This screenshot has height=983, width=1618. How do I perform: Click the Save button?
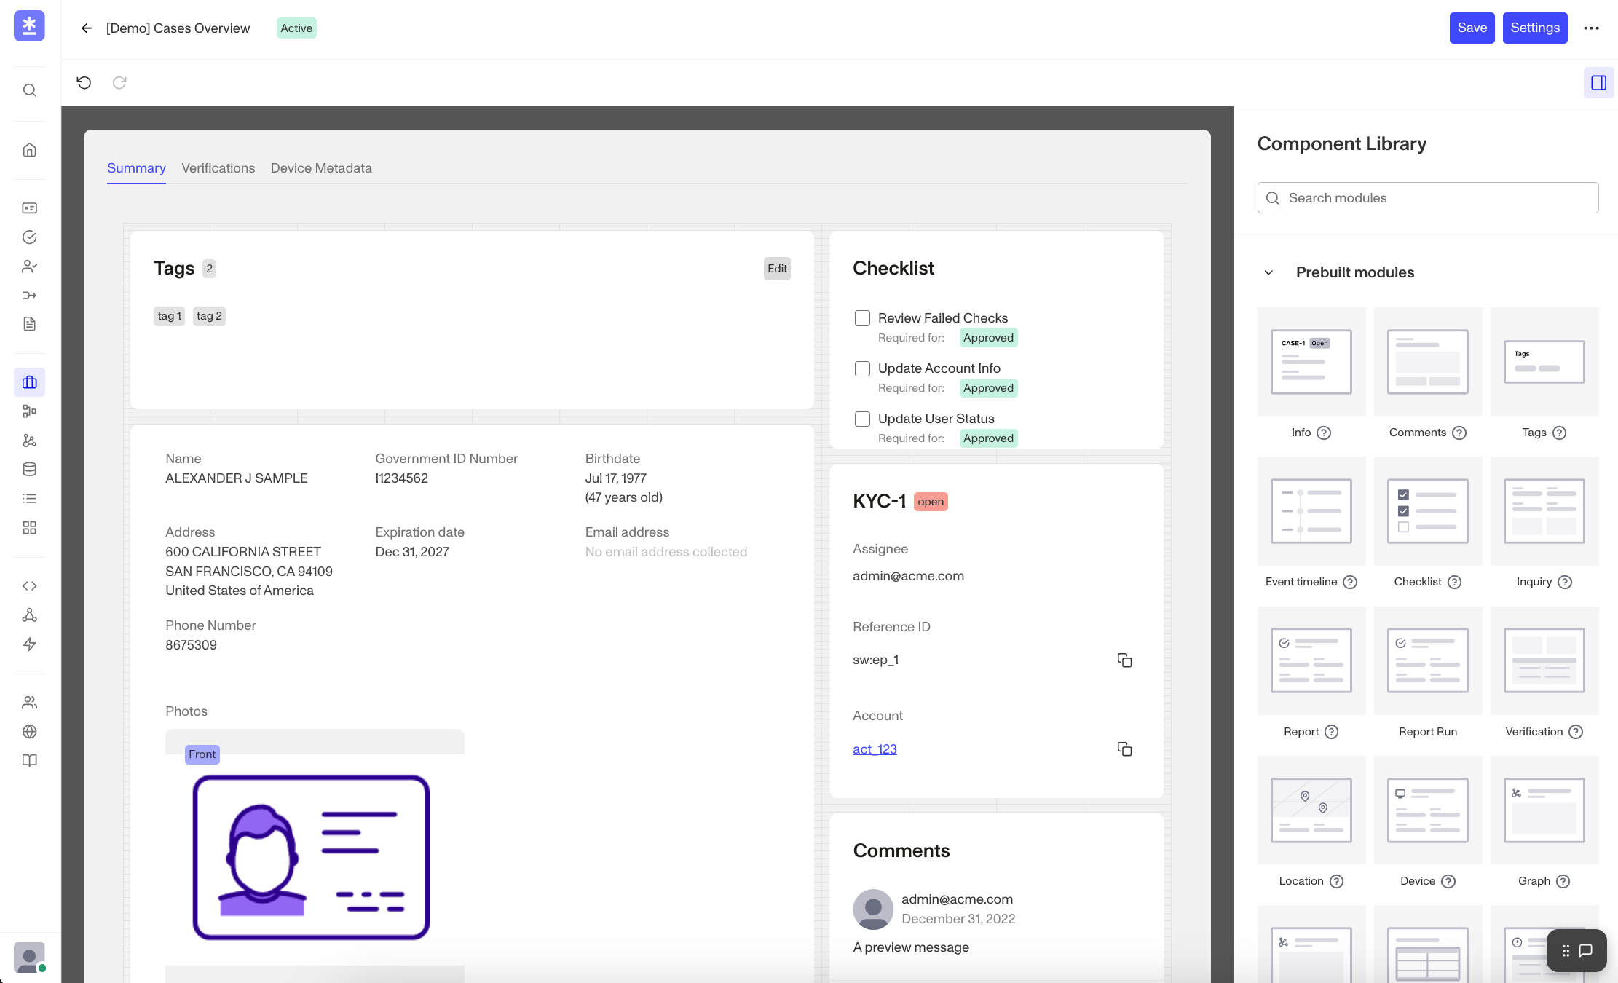tap(1472, 28)
